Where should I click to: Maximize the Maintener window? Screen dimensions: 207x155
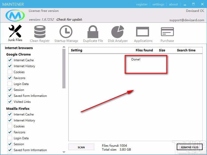pos(193,4)
